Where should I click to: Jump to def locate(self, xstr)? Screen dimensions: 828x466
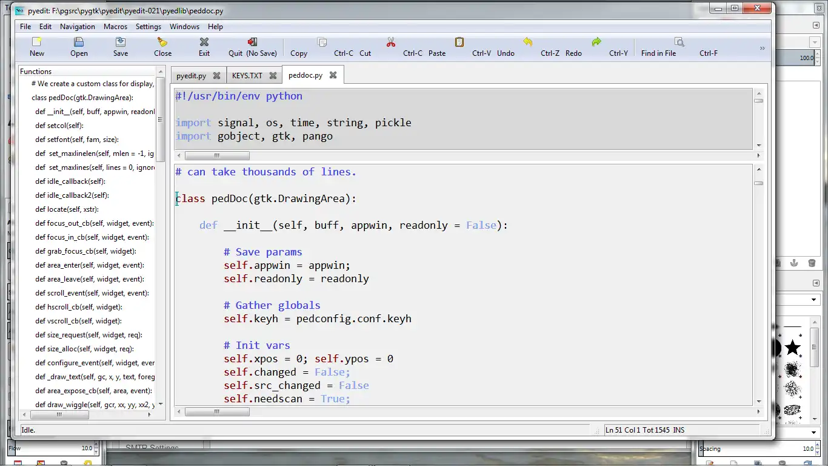pyautogui.click(x=67, y=209)
